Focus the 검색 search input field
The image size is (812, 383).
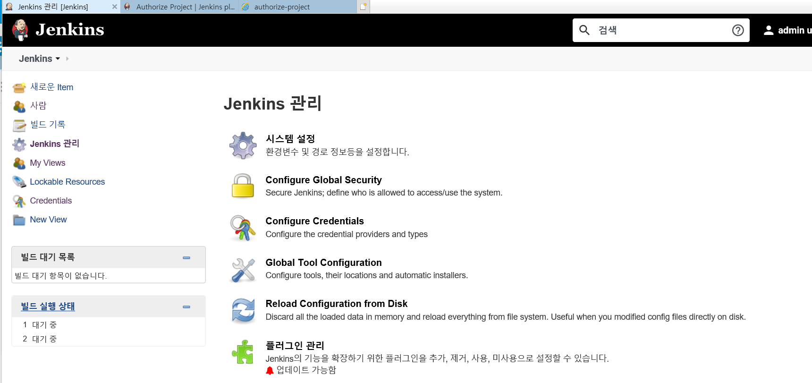point(661,30)
